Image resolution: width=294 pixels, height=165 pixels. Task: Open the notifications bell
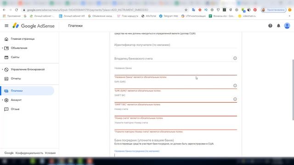[278, 26]
